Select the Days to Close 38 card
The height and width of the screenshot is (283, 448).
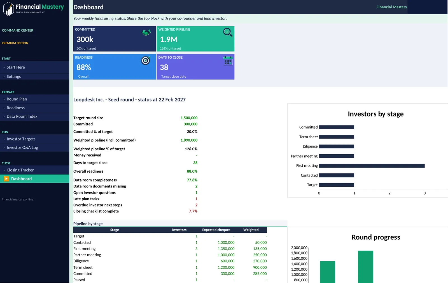coord(195,67)
